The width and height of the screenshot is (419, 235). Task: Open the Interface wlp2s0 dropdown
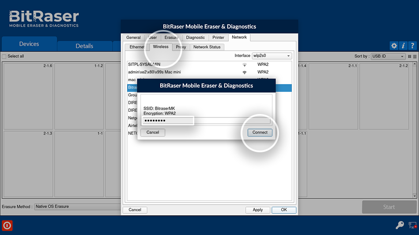[x=272, y=56]
